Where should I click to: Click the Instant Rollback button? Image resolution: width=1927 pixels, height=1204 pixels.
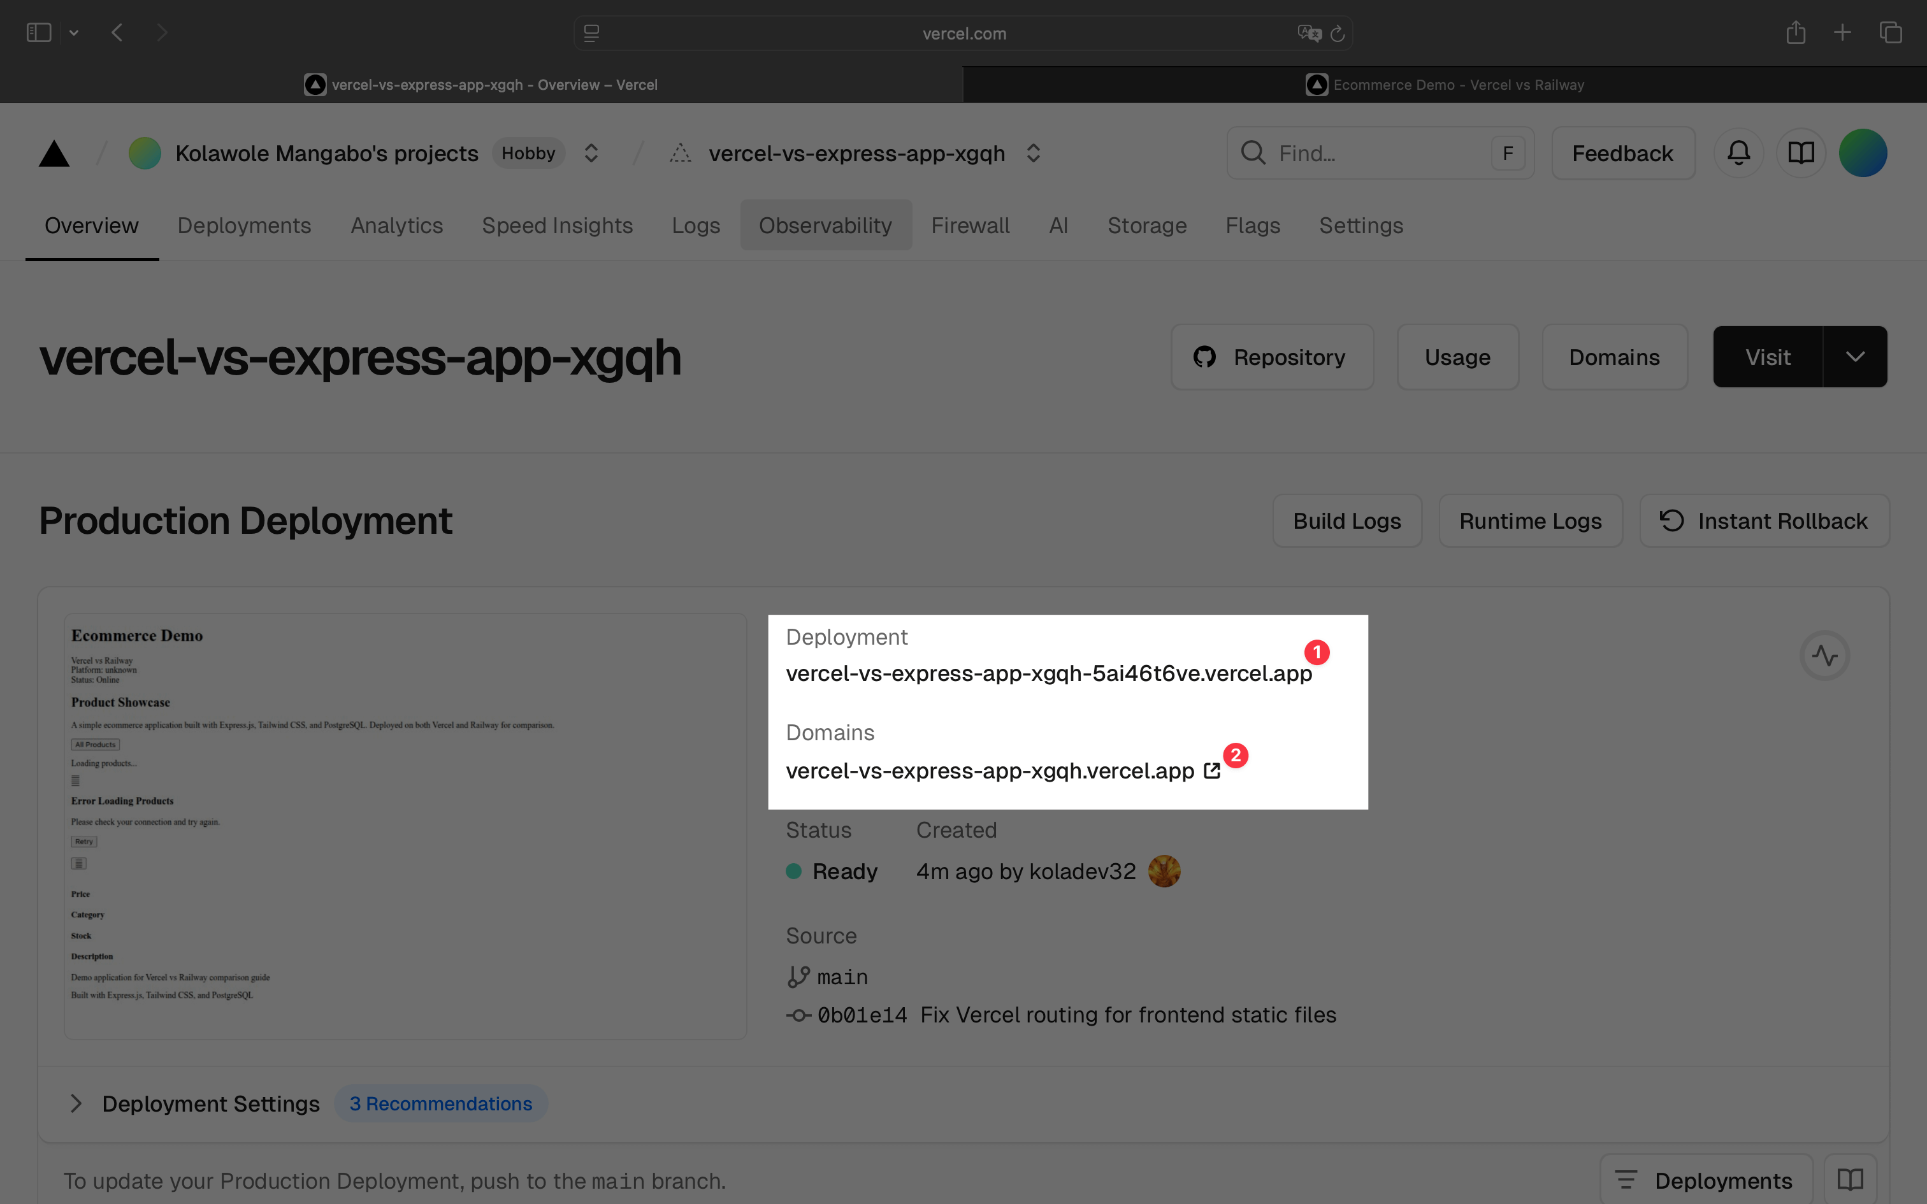coord(1763,521)
